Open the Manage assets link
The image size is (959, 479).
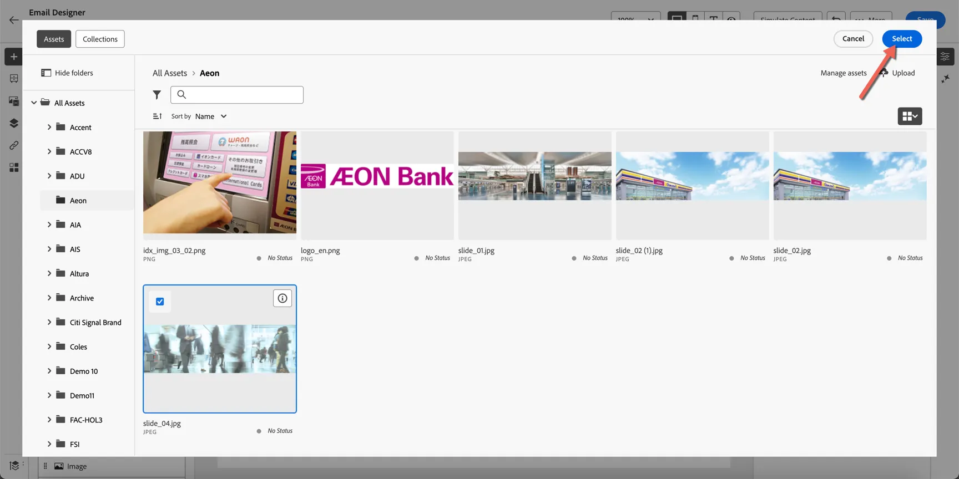[x=844, y=73]
